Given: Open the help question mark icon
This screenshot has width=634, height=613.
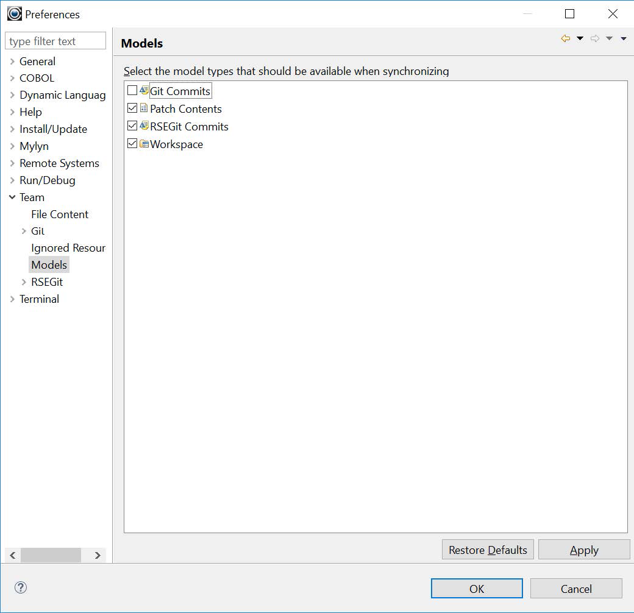Looking at the screenshot, I should [21, 587].
